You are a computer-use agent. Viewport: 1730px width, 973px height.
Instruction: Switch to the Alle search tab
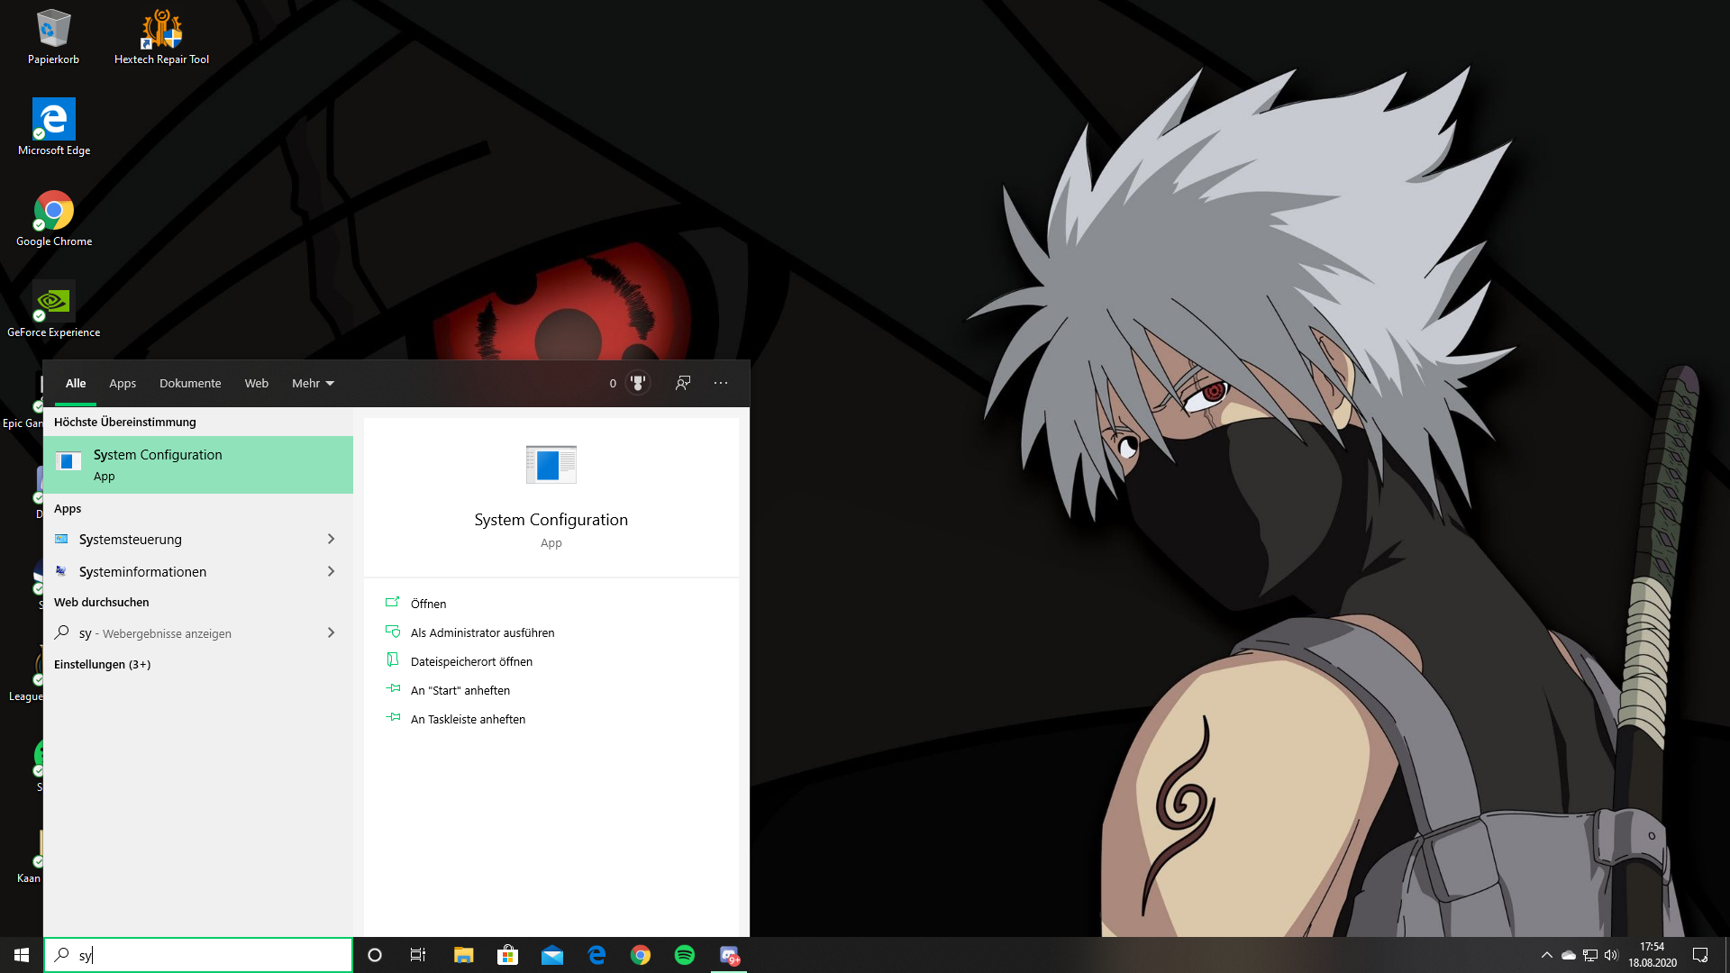point(76,383)
